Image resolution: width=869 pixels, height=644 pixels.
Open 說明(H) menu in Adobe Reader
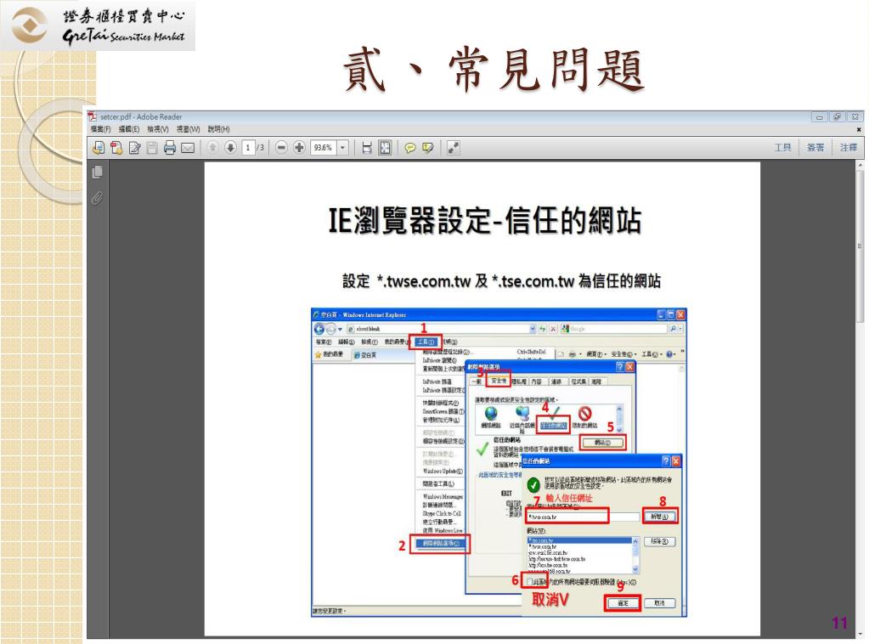[x=219, y=129]
